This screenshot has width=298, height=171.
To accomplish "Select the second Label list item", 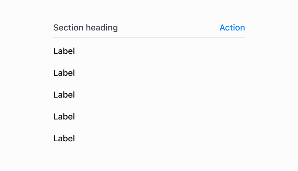I will pos(64,73).
